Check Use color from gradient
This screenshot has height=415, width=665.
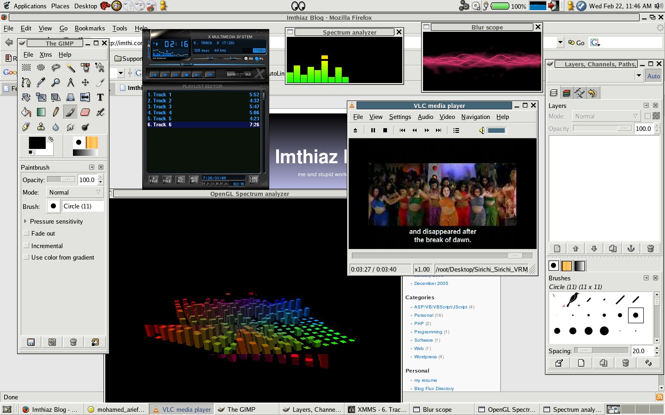(26, 257)
